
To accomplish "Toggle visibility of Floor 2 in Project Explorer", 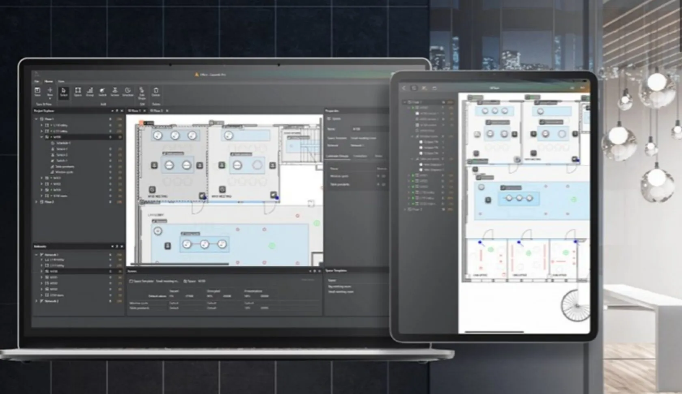I will tap(110, 202).
